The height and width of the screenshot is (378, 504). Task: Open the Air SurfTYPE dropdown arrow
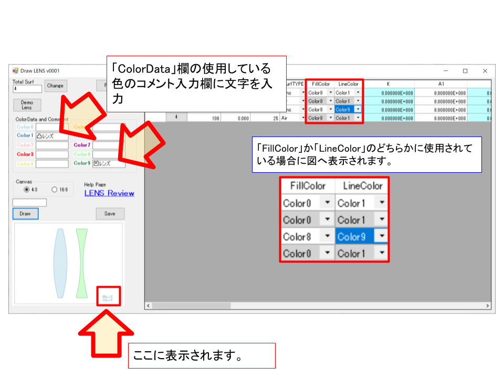click(303, 118)
